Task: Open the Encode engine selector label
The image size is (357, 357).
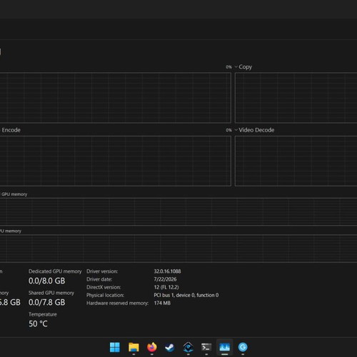Action: 11,130
